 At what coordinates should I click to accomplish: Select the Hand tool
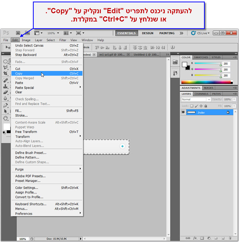tap(5, 118)
